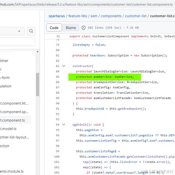Click 'protected asmConfig: AsmConfig,' line

coord(103,87)
